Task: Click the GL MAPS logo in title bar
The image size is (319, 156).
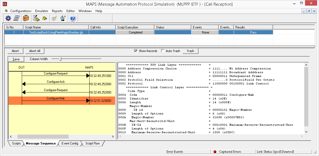Action: click(5, 4)
